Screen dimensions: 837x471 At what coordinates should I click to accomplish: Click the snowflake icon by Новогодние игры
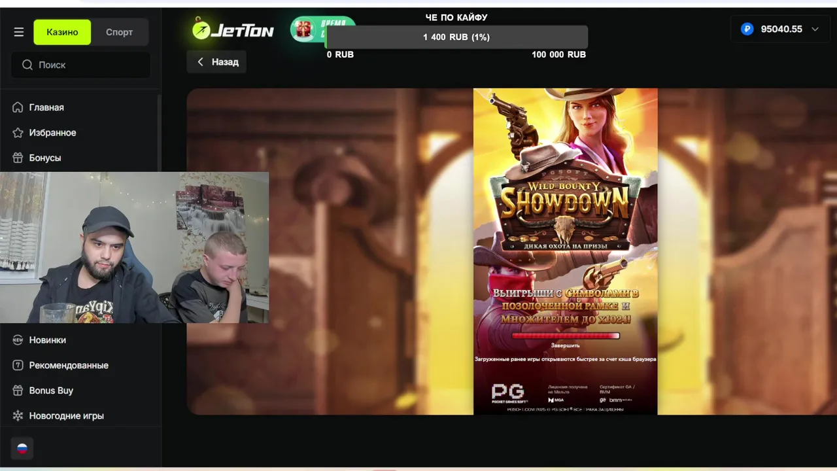[18, 416]
